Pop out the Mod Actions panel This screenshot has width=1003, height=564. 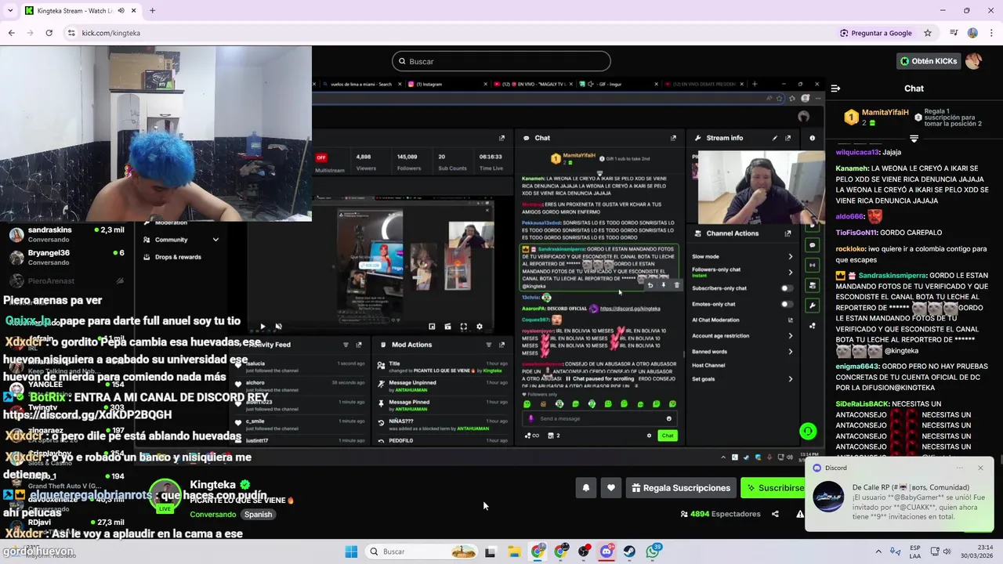(502, 345)
